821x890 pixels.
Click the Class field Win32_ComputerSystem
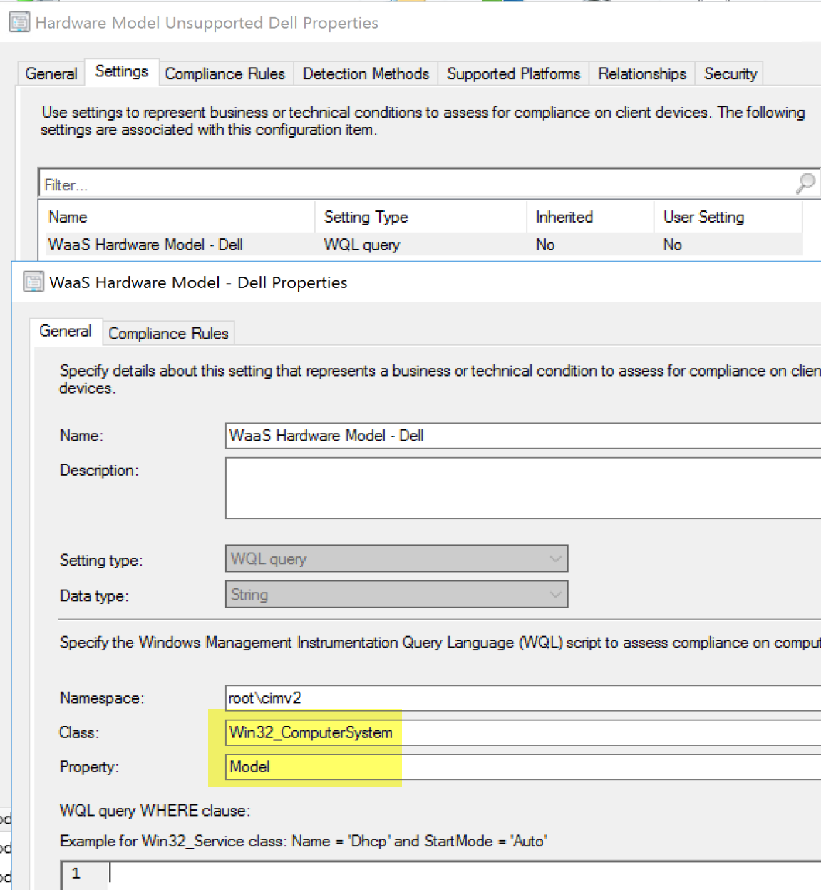click(520, 732)
